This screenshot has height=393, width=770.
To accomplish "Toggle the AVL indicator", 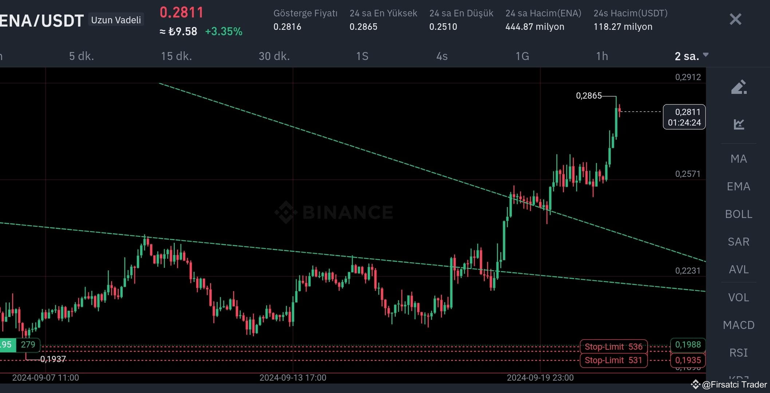I will [739, 269].
